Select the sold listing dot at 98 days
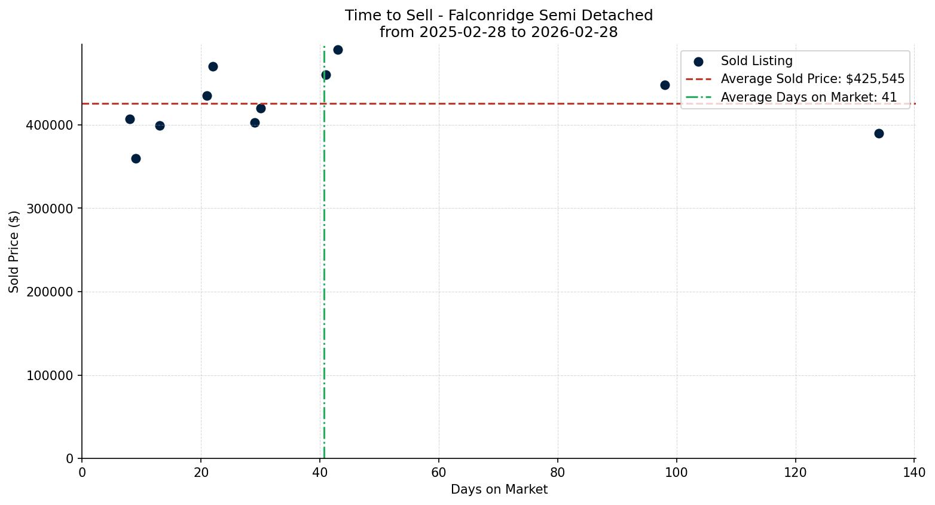Image resolution: width=935 pixels, height=505 pixels. (x=665, y=85)
